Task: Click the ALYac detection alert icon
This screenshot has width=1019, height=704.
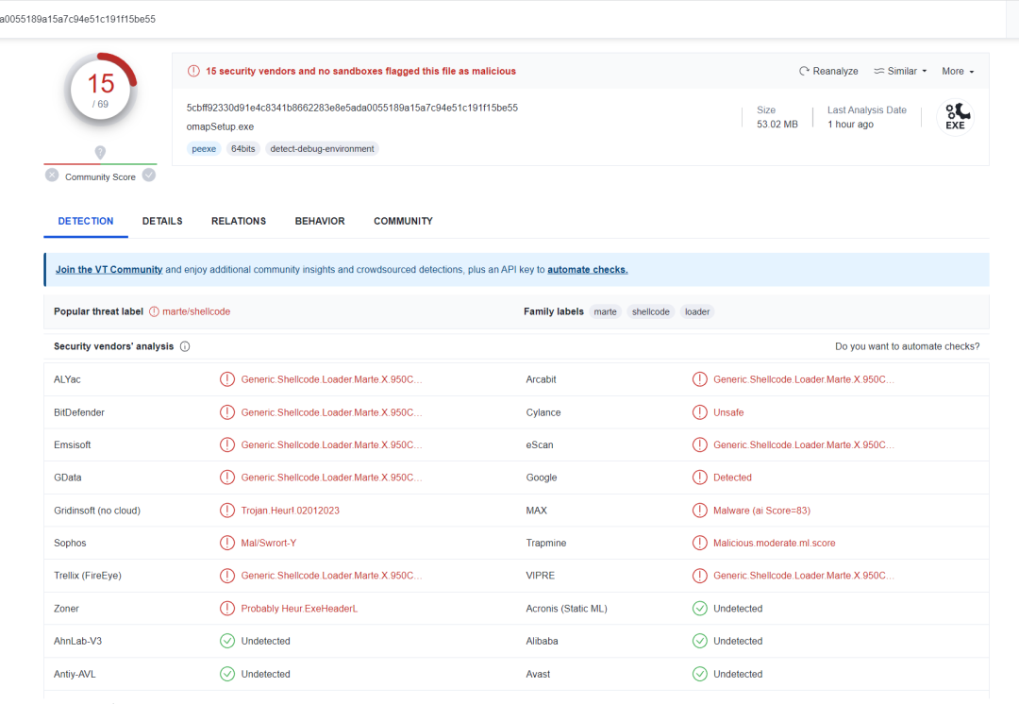Action: [x=226, y=379]
